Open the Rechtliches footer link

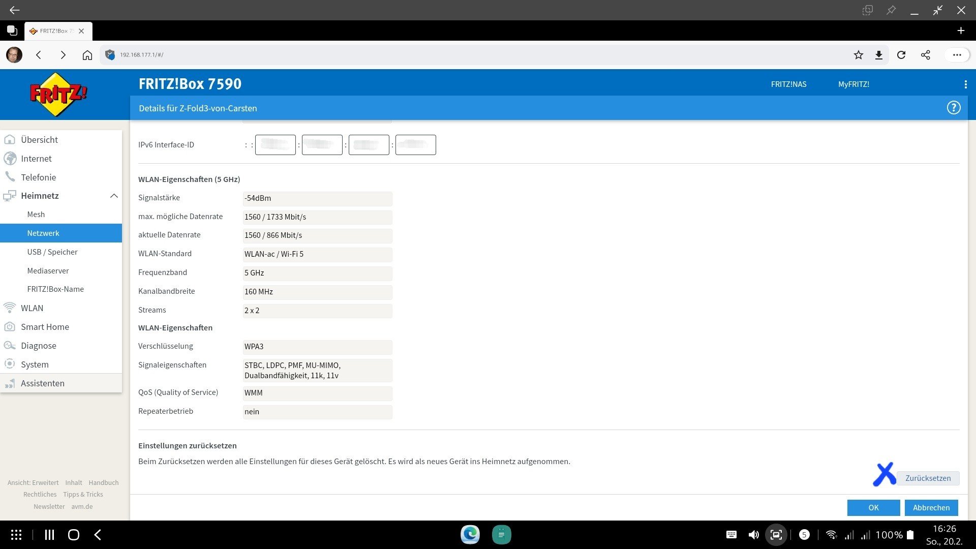40,495
